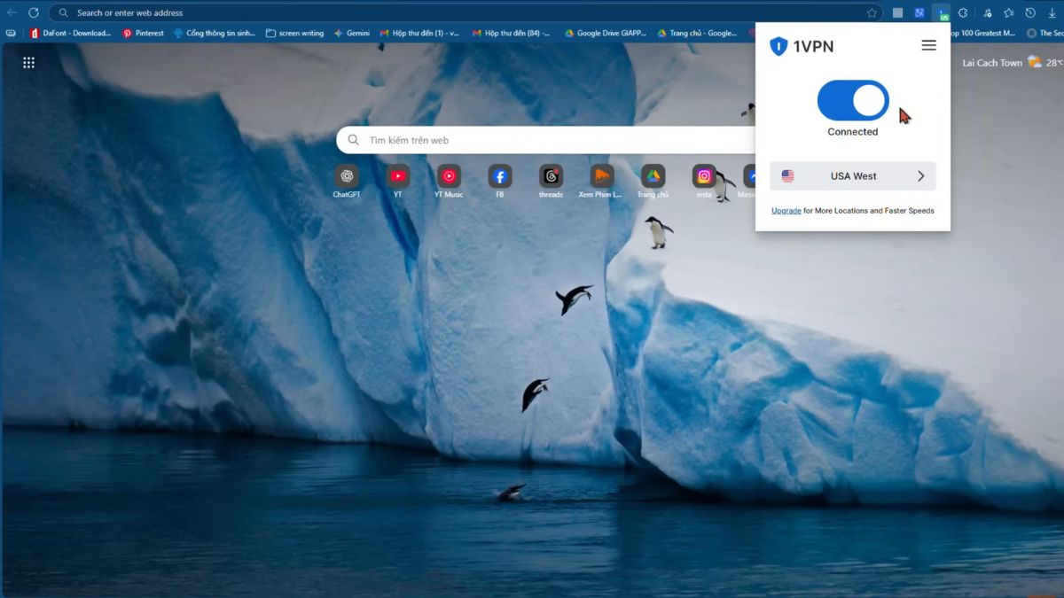Open the ChatGPT shortcut tile

pyautogui.click(x=347, y=176)
